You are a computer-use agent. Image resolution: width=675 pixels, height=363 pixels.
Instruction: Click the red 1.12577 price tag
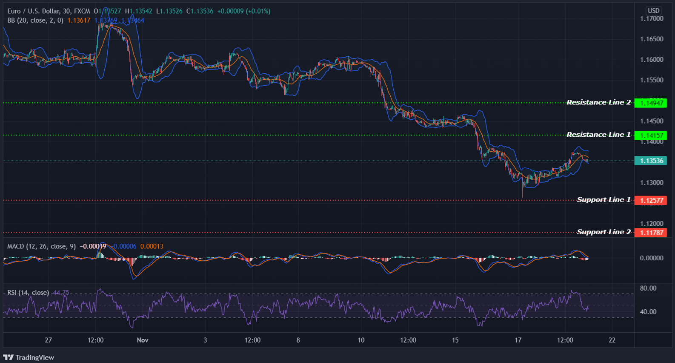tap(650, 200)
